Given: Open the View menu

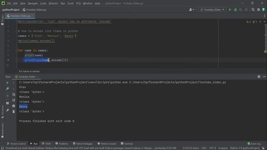Looking at the screenshot, I should click(x=23, y=3).
